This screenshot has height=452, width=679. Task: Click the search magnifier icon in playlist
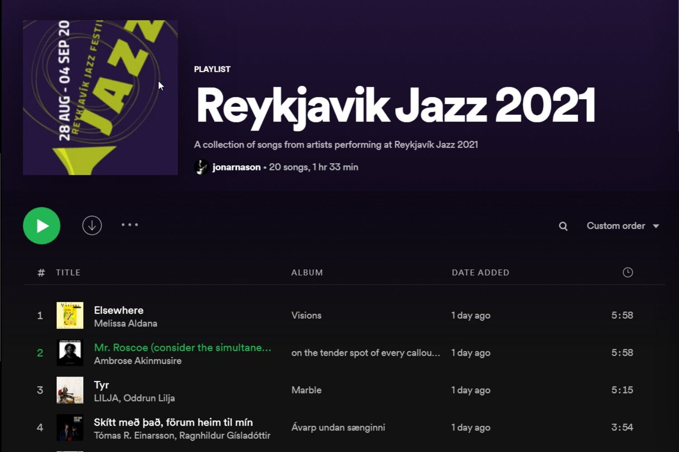(x=563, y=226)
